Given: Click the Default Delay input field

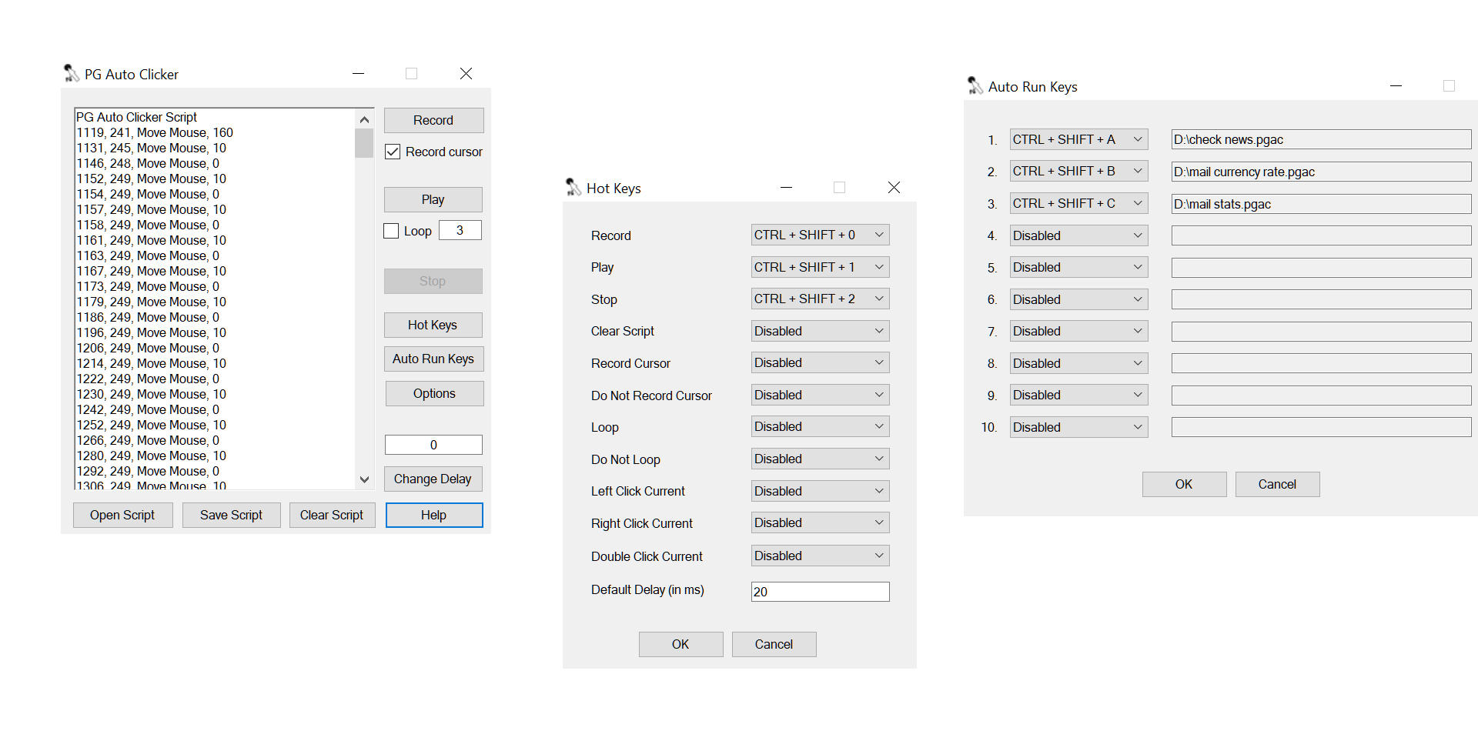Looking at the screenshot, I should (821, 591).
